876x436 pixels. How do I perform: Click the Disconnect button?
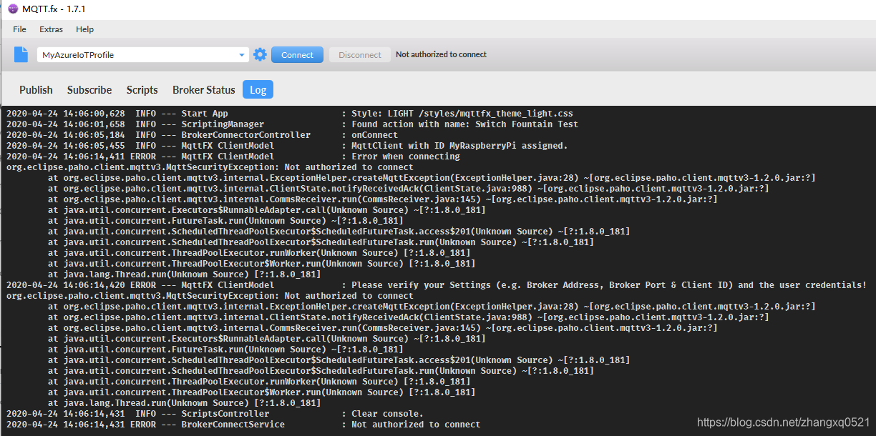tap(360, 55)
